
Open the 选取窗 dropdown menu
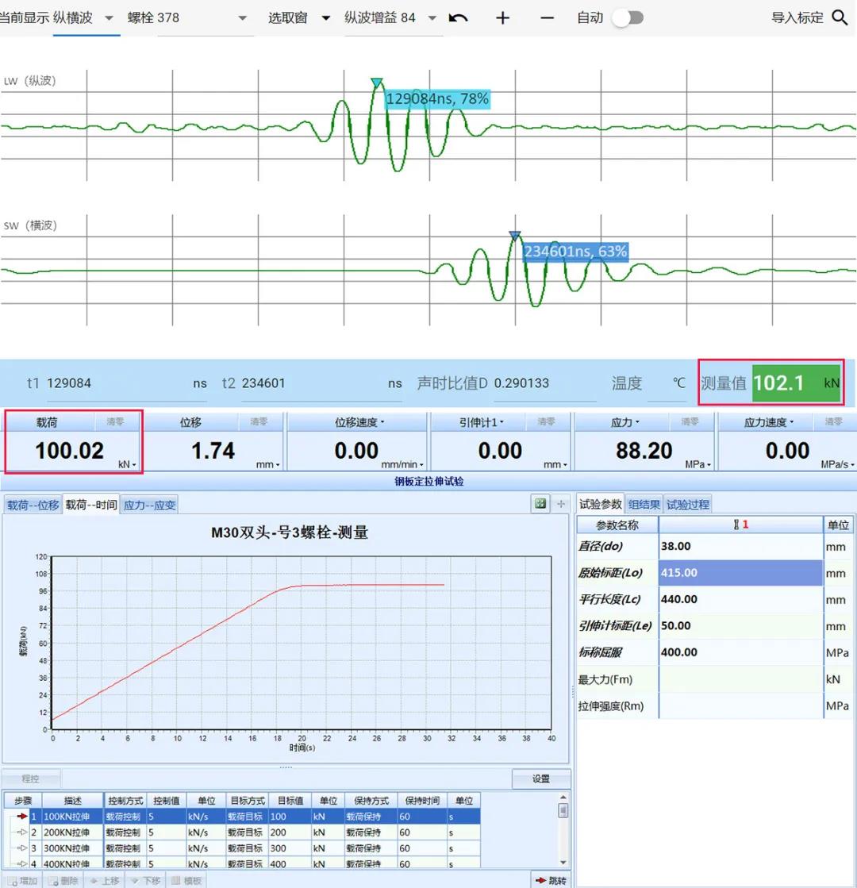[325, 17]
